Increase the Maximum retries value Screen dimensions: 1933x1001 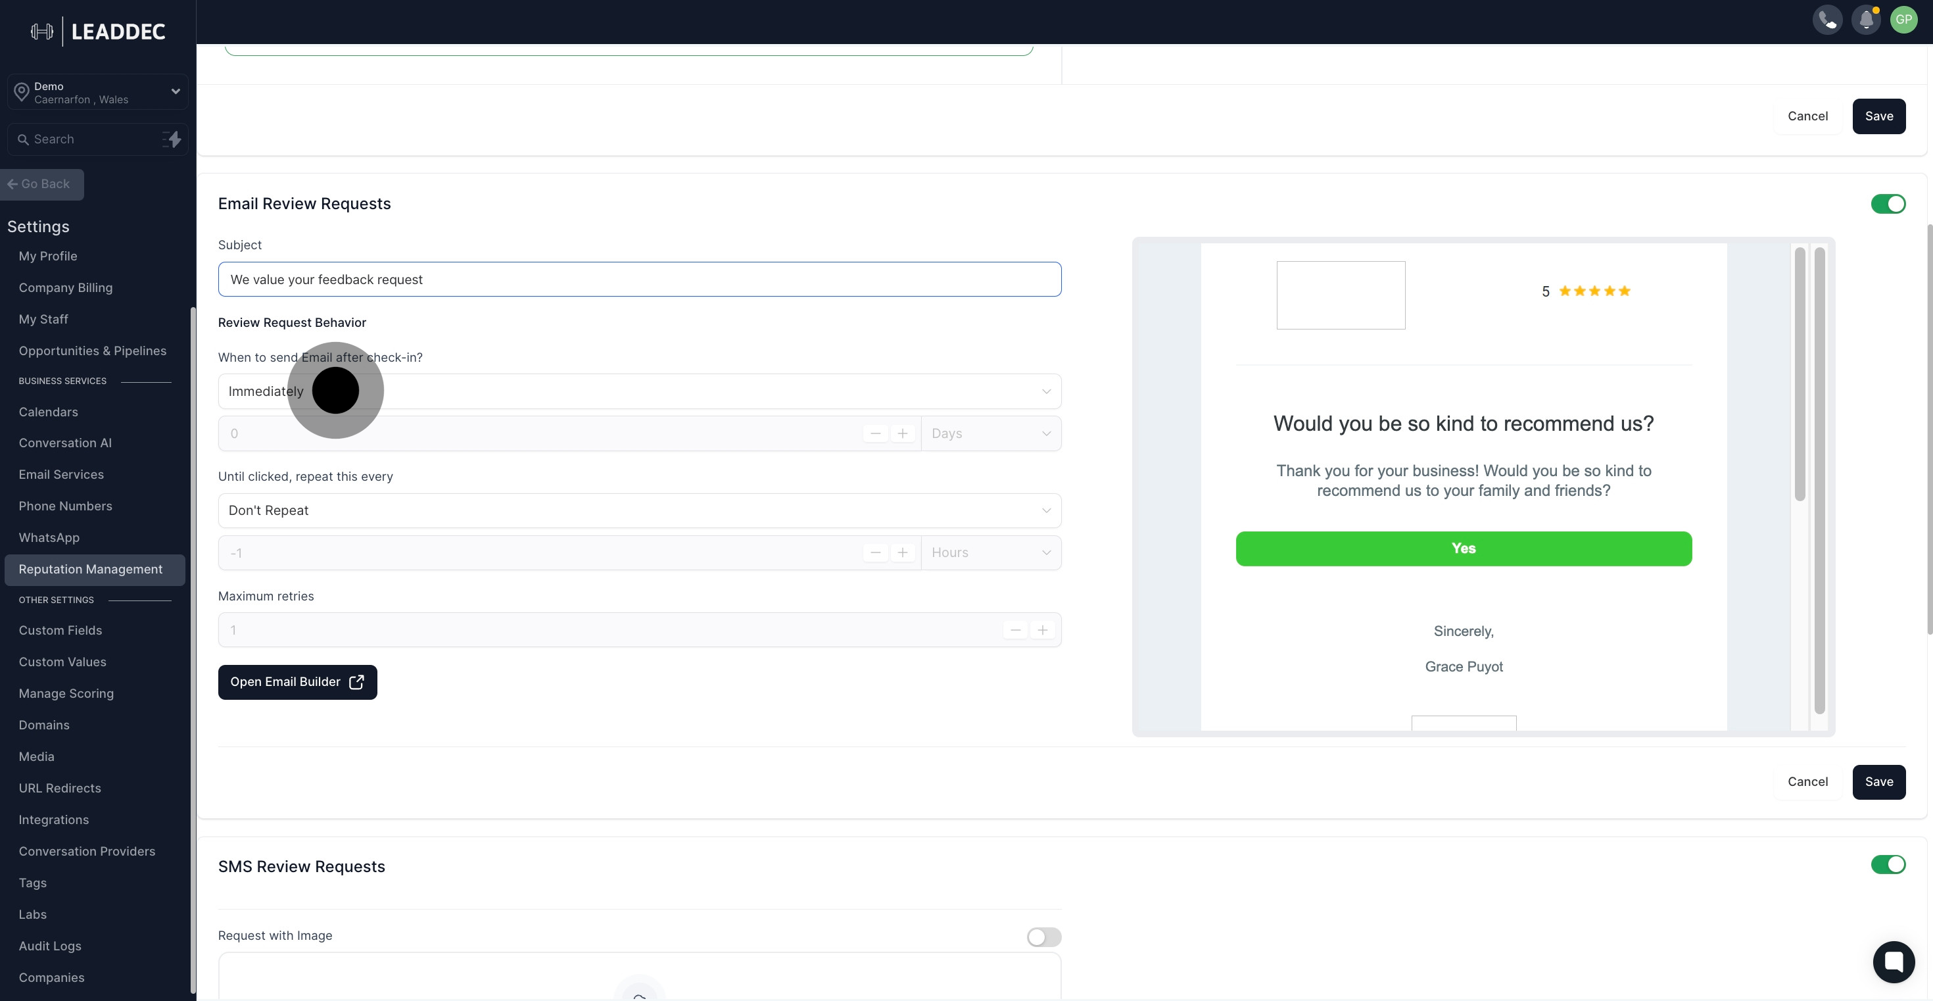(x=1042, y=630)
